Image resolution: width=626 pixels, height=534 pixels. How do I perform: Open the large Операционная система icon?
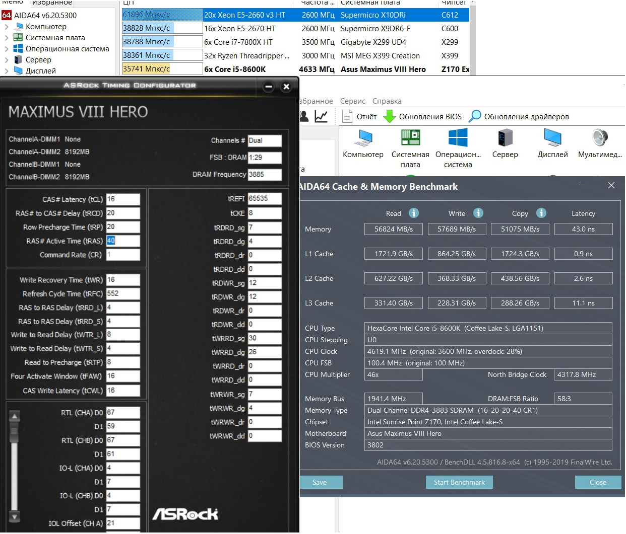click(458, 138)
